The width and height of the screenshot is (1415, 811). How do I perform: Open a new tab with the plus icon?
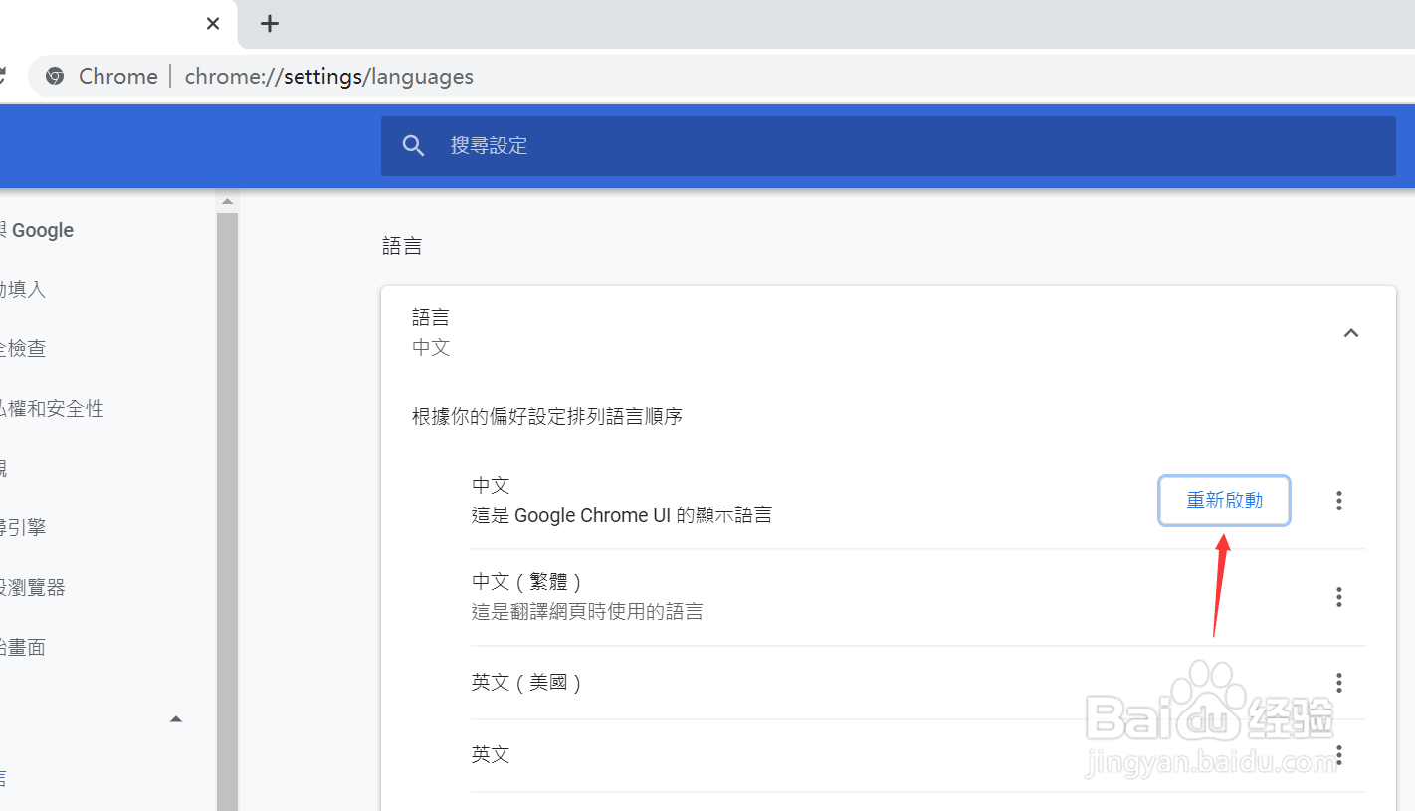[x=268, y=23]
